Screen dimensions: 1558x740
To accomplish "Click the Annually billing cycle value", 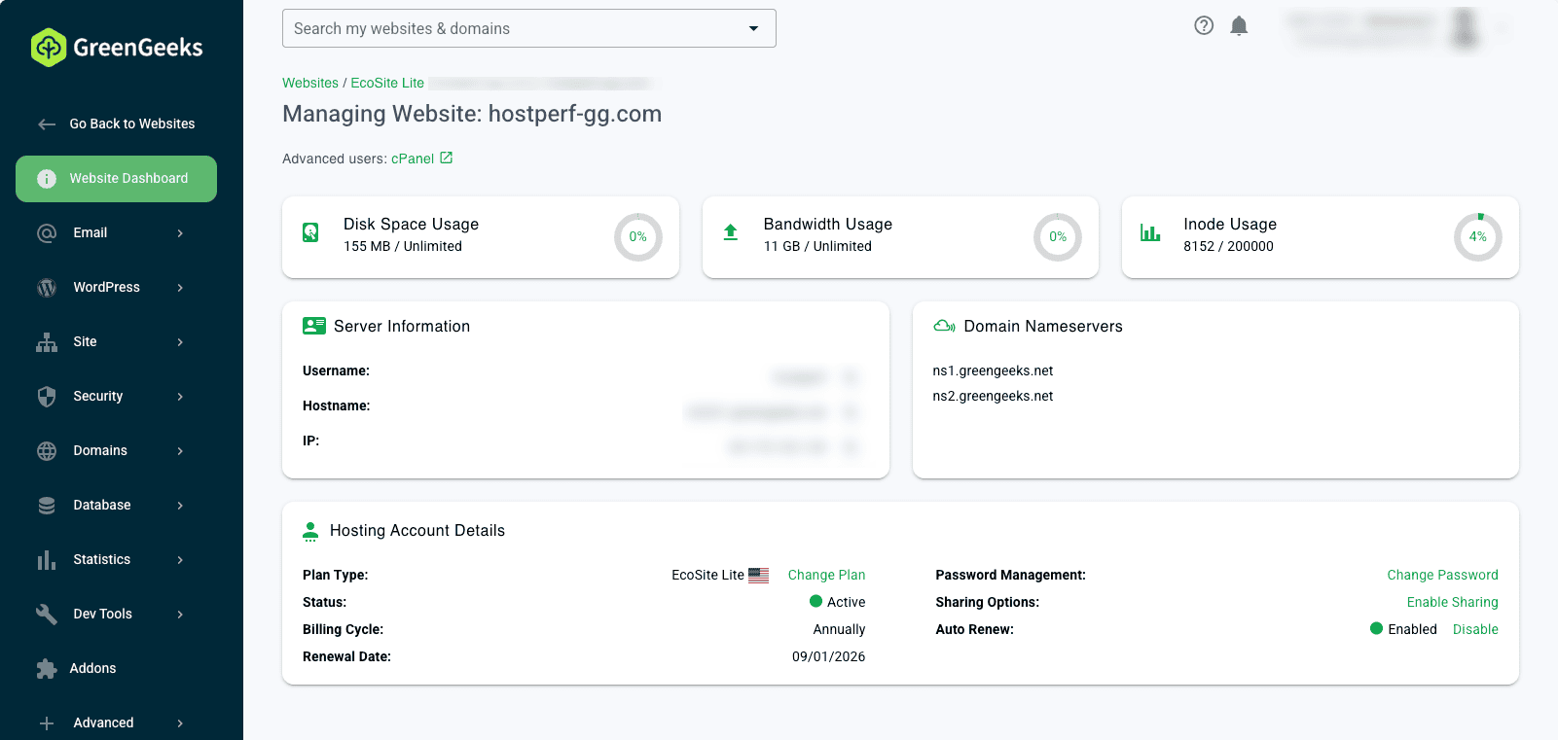I will tap(839, 629).
